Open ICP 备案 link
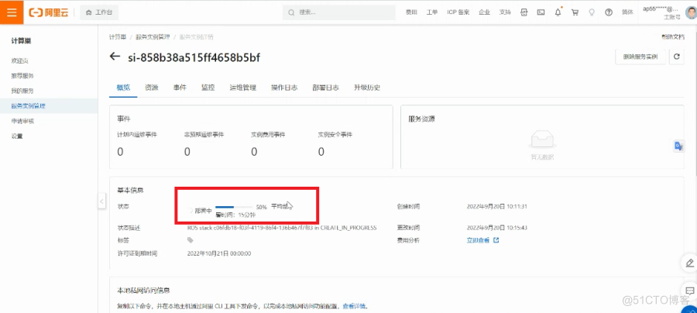The height and width of the screenshot is (313, 697). point(458,12)
